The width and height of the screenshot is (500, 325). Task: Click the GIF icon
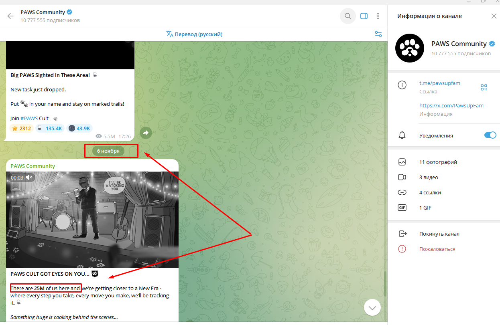pyautogui.click(x=402, y=208)
